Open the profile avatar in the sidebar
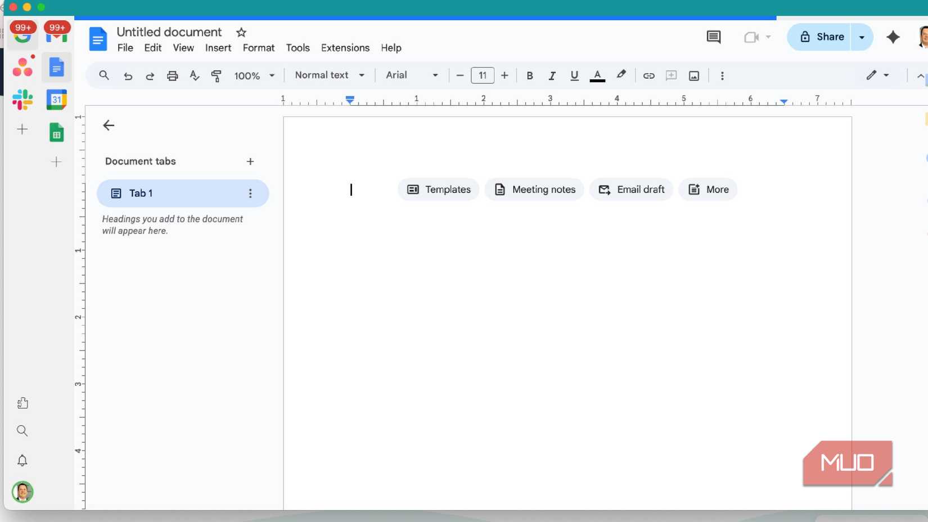The height and width of the screenshot is (522, 928). (x=22, y=492)
